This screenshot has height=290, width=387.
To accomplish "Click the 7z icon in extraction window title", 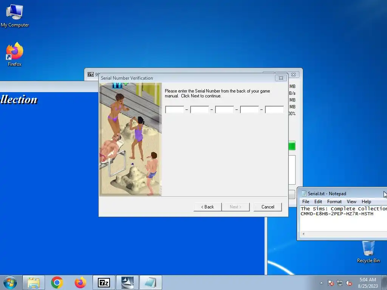I will [91, 74].
